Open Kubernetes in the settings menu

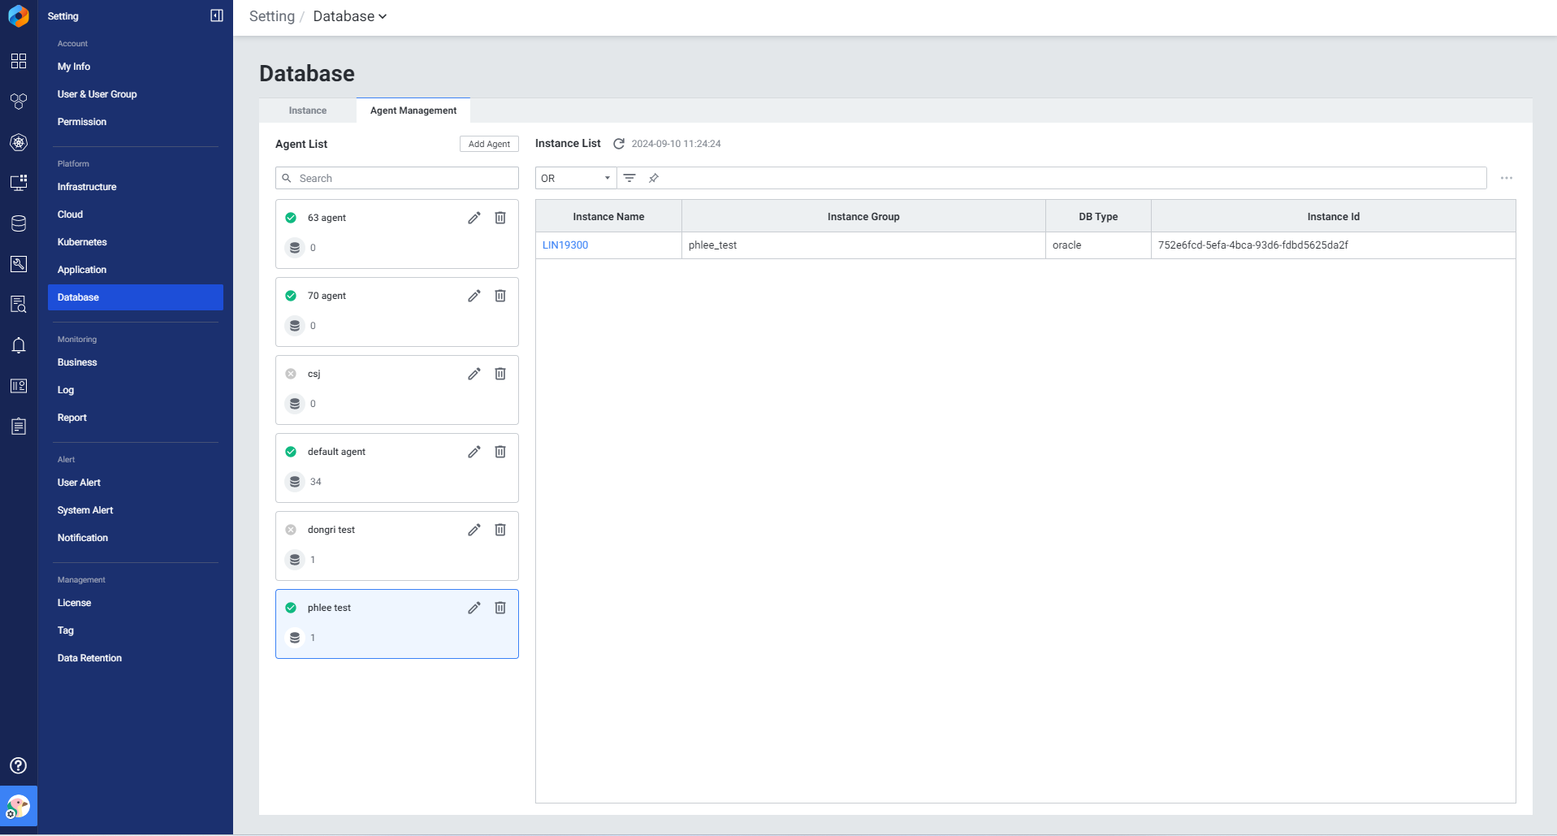[82, 242]
